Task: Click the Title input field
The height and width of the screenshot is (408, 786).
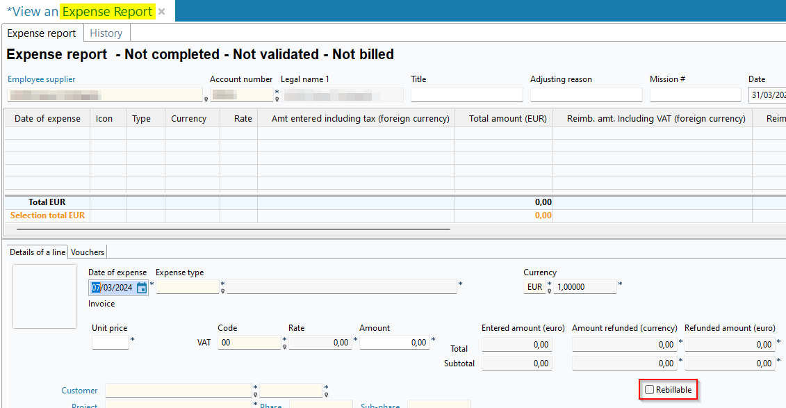Action: click(466, 95)
